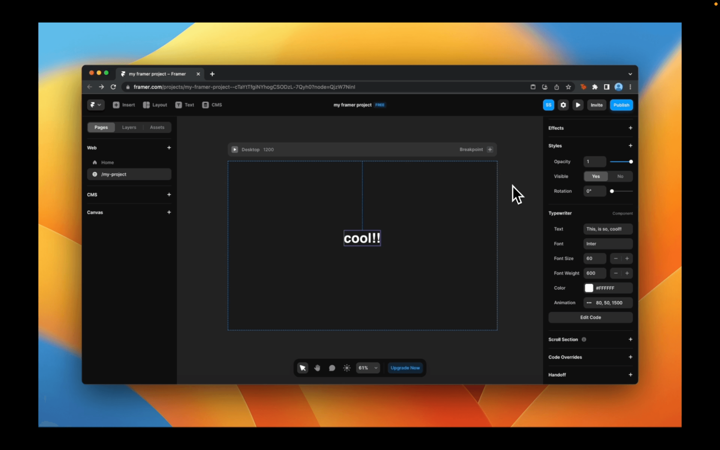Screen dimensions: 720x450
Task: Add a style via Styles plus
Action: [630, 145]
